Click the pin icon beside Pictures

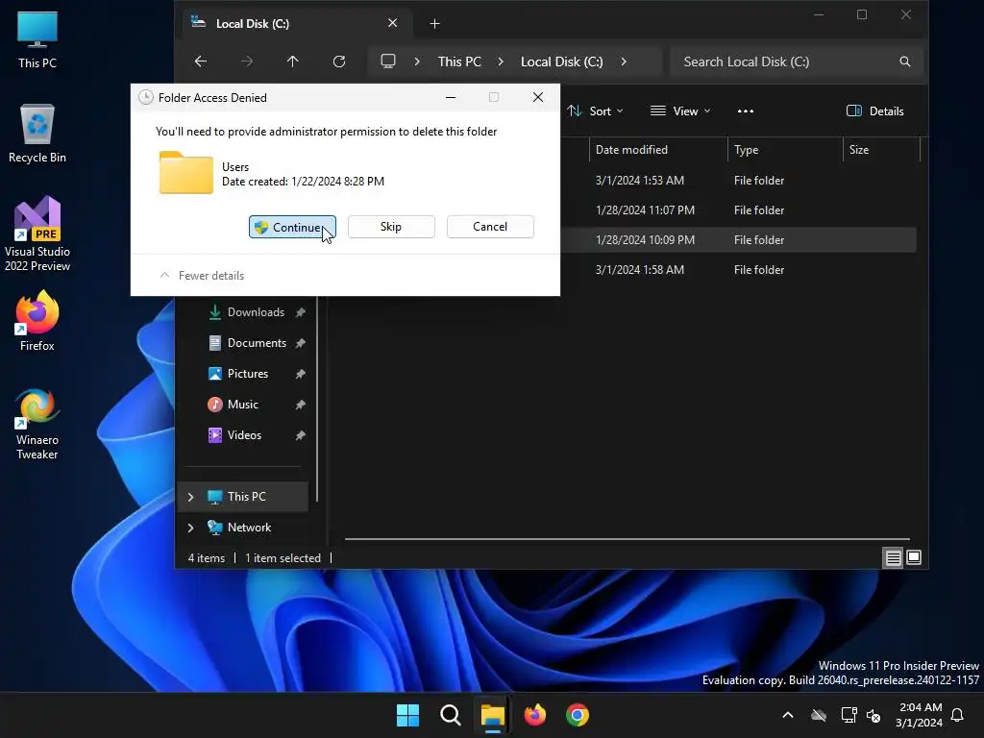tap(301, 374)
